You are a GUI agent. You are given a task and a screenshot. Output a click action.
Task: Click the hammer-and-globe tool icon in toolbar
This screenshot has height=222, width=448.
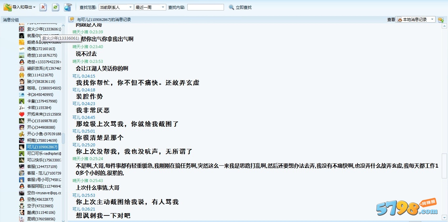pos(68,7)
